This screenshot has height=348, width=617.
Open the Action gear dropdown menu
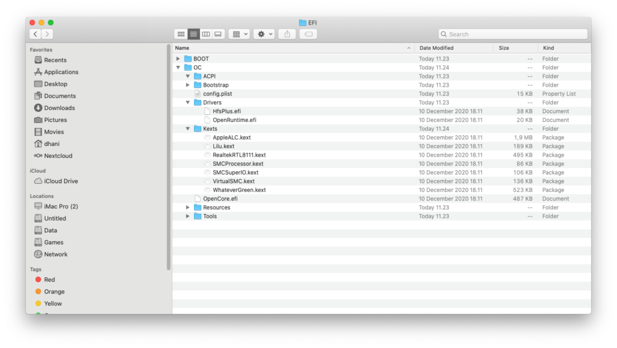pos(264,34)
